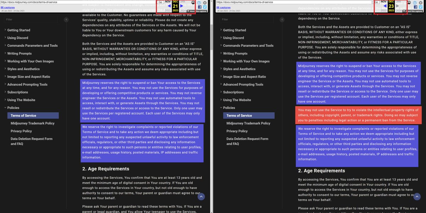
Task: Expand Getting Started chevron in Dec 21 sidebar
Action: [5, 30]
